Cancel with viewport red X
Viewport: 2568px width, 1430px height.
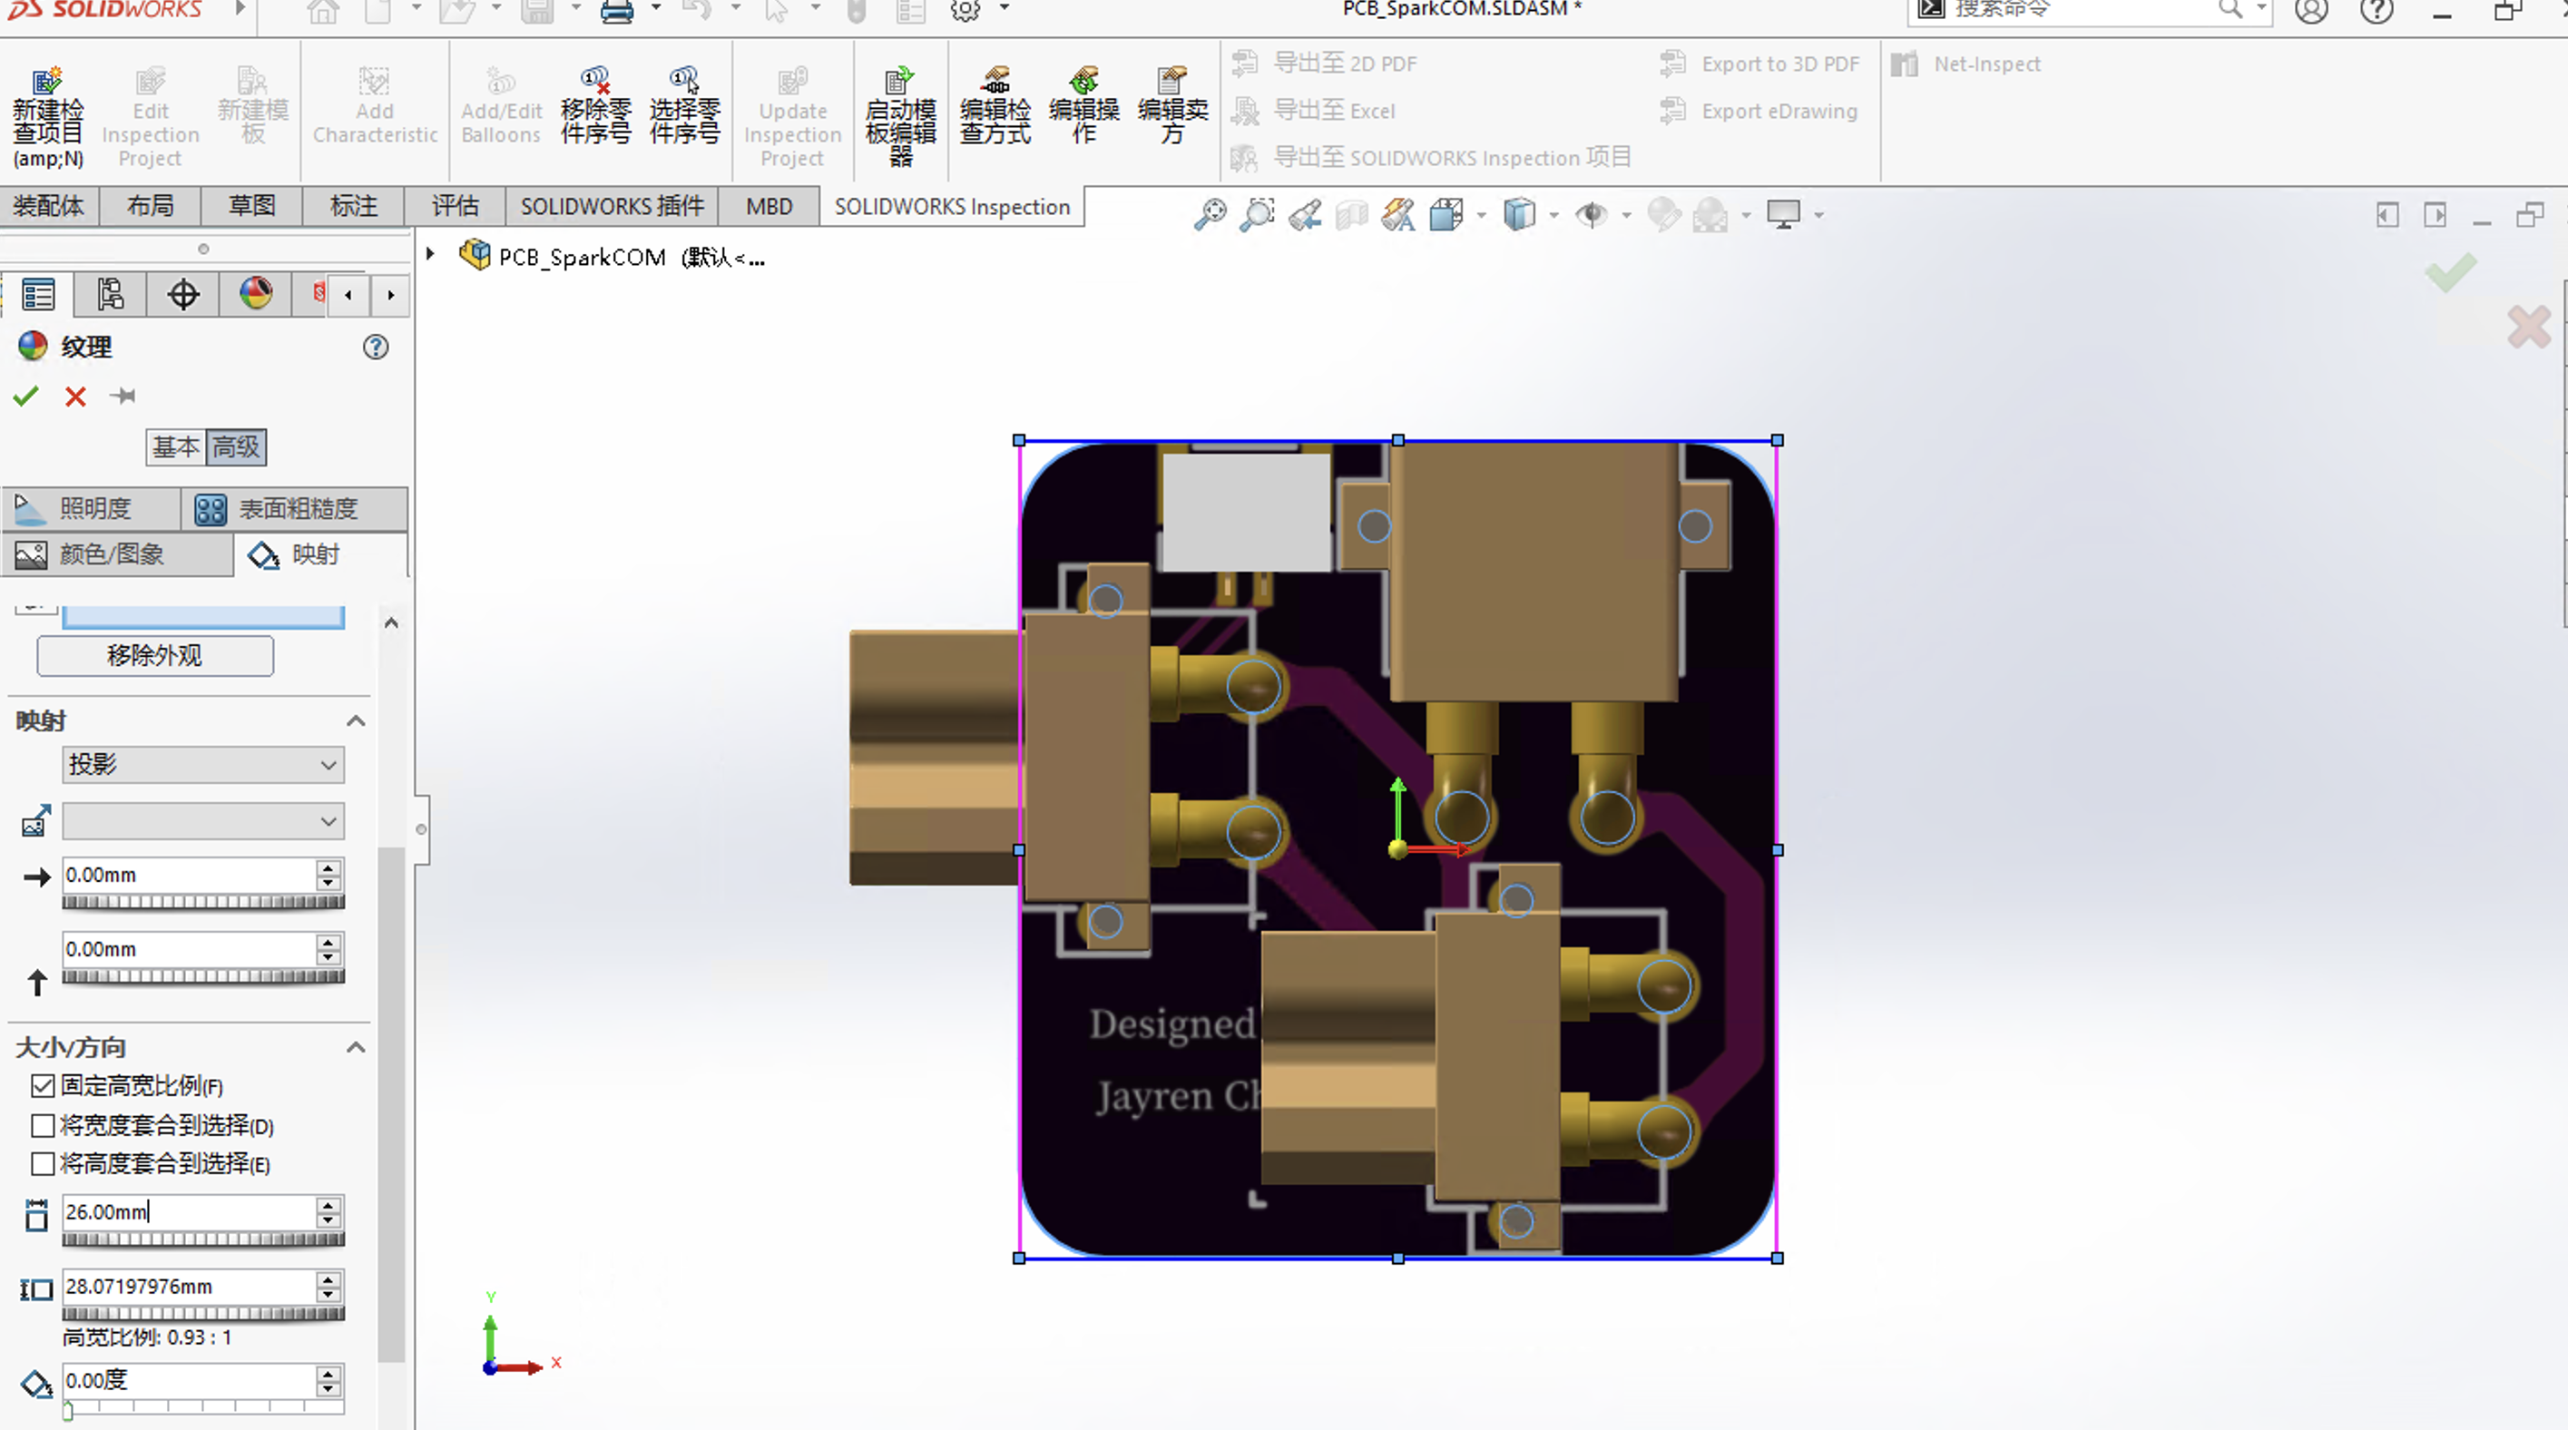pos(2529,327)
